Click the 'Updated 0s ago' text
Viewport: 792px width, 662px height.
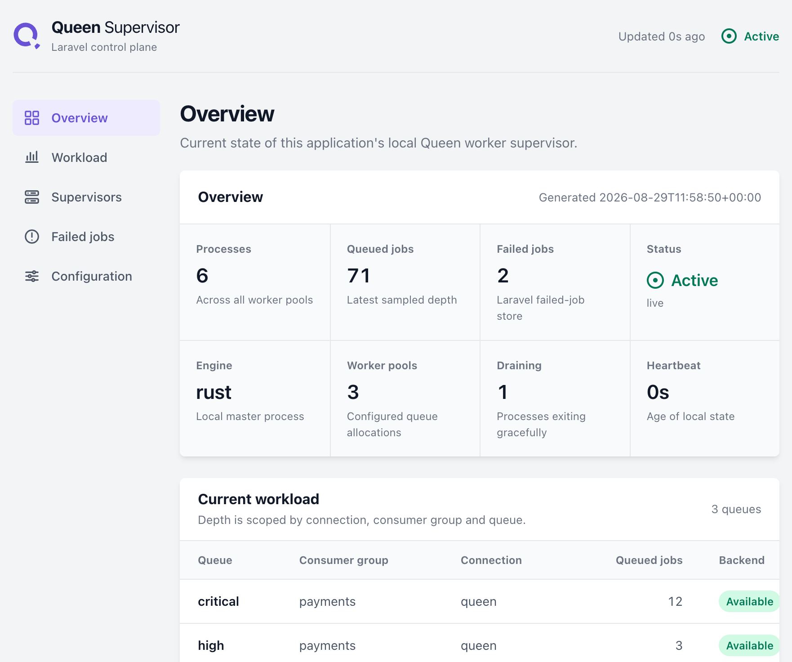point(662,36)
